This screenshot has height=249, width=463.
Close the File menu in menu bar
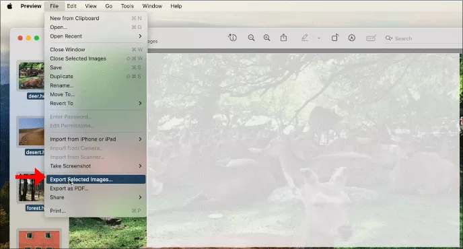click(x=54, y=6)
